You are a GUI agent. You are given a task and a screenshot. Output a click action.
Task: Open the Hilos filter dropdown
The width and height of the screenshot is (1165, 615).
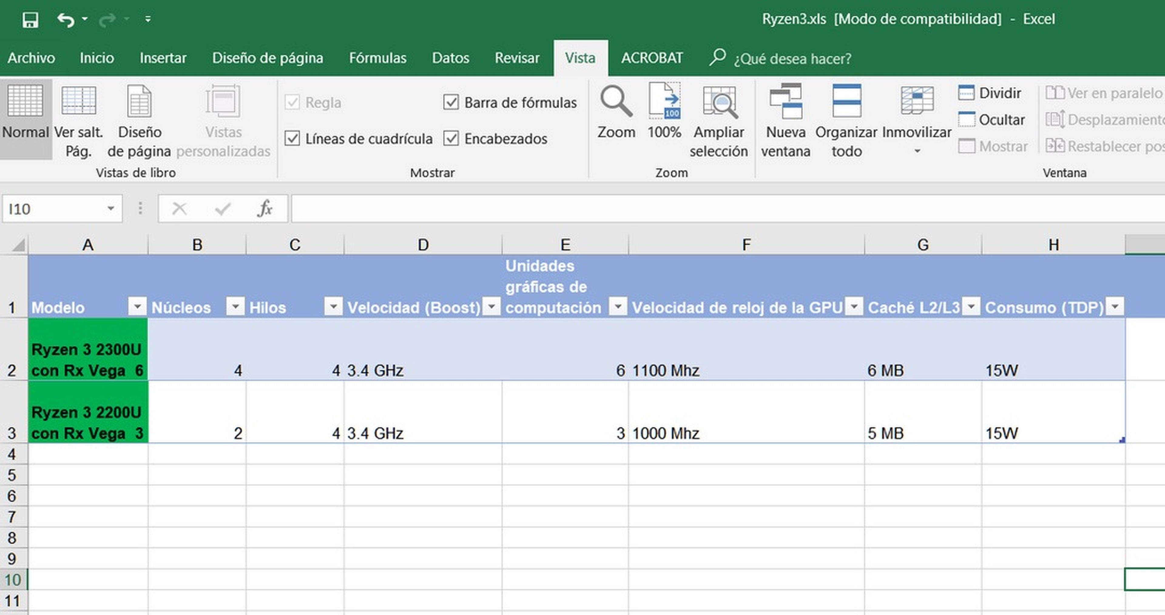(x=333, y=307)
